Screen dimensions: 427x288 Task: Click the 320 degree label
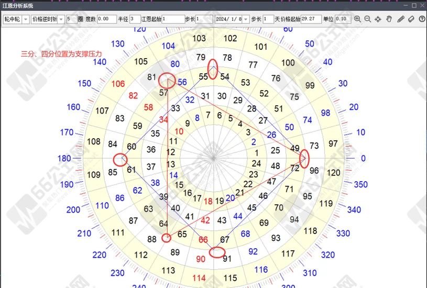pyautogui.click(x=328, y=255)
